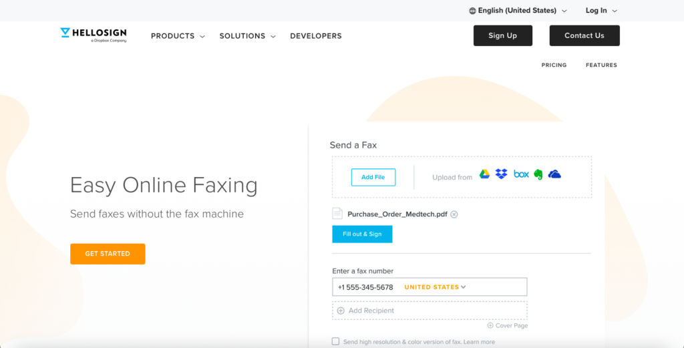The height and width of the screenshot is (348, 684).
Task: Click the globe language icon
Action: tap(472, 11)
